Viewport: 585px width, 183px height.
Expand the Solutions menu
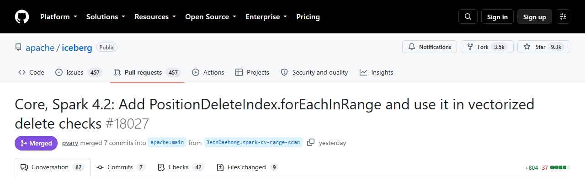106,17
